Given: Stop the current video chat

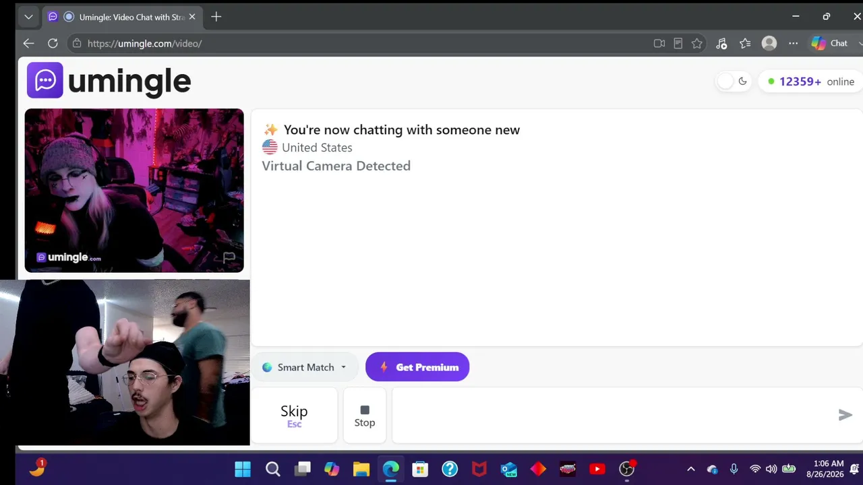Looking at the screenshot, I should click(365, 415).
